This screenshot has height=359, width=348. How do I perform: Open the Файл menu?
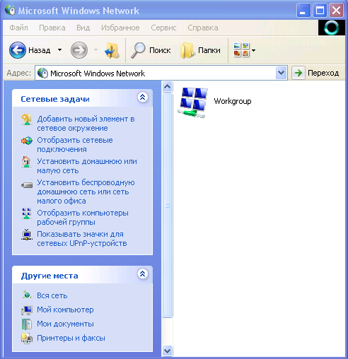click(18, 28)
